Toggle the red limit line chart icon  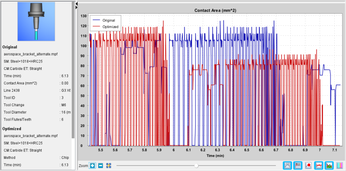coord(319,165)
